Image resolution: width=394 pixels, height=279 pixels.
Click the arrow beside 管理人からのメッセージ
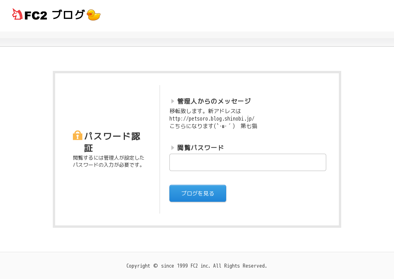pyautogui.click(x=173, y=101)
